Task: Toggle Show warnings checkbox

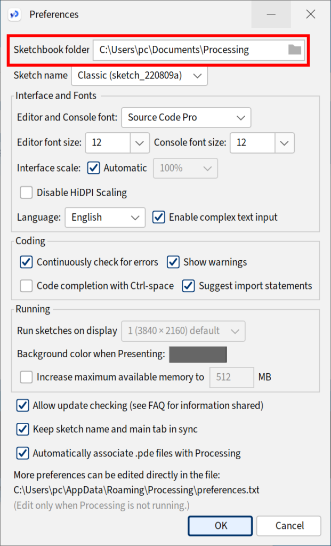Action: click(173, 262)
